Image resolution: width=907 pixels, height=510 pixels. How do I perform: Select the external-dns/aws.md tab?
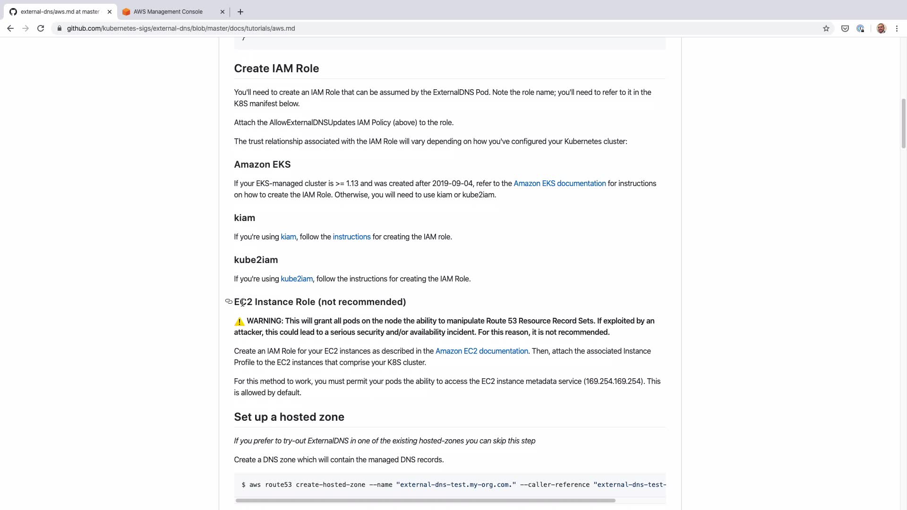pos(60,12)
